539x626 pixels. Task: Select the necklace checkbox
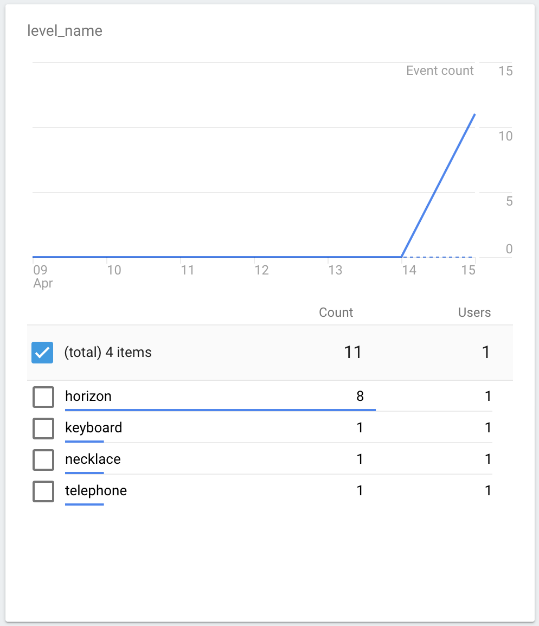pyautogui.click(x=43, y=459)
